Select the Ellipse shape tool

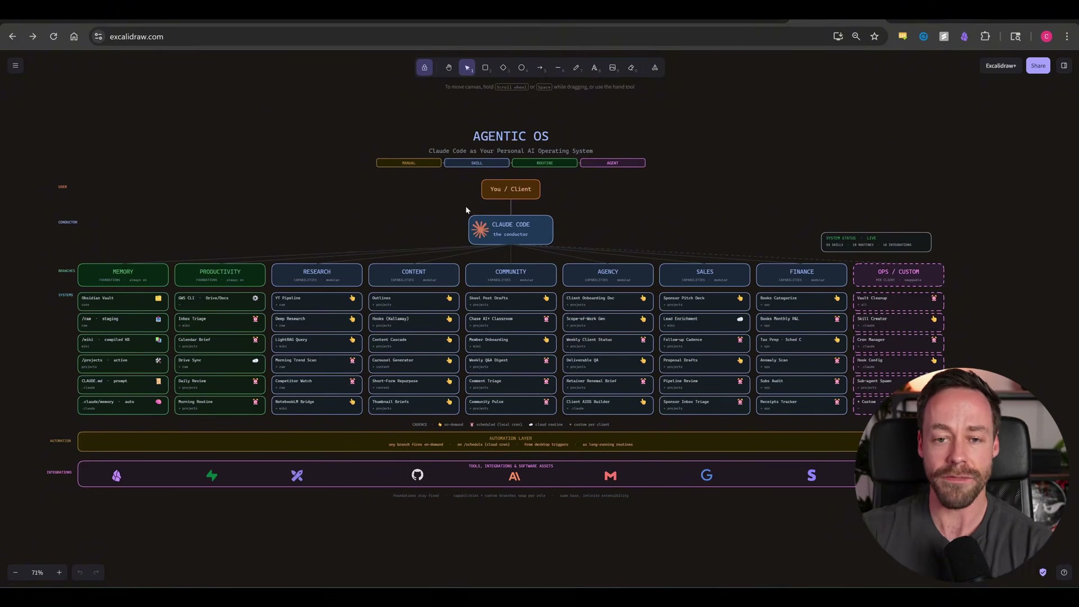pyautogui.click(x=522, y=67)
